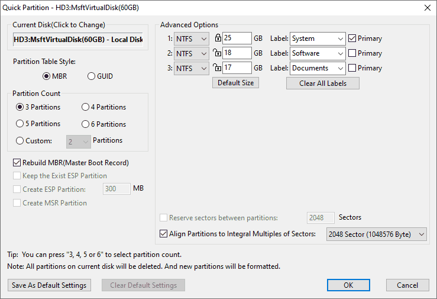Toggle lock icon for partition 3 size
This screenshot has height=299, width=437.
(218, 68)
